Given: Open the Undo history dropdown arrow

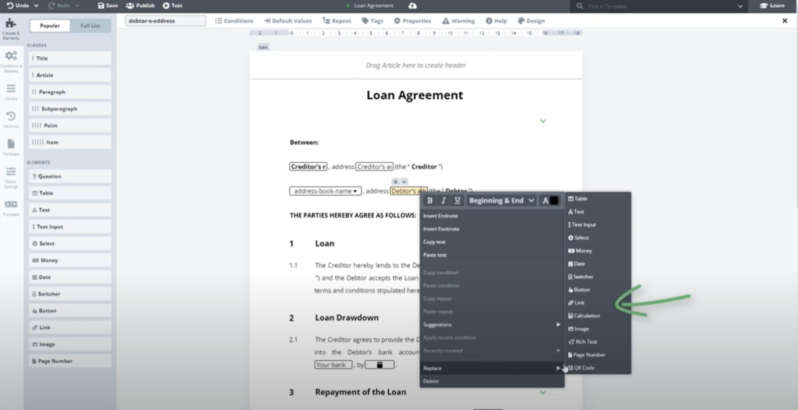Looking at the screenshot, I should (x=36, y=5).
